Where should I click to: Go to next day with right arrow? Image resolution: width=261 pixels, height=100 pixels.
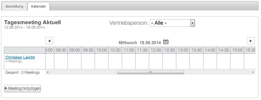[x=251, y=41]
